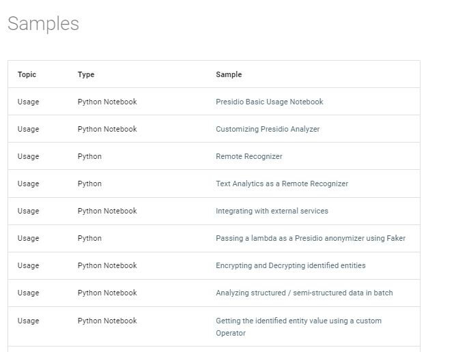Click Usage cell in Analyzing structured data row

pyautogui.click(x=28, y=293)
